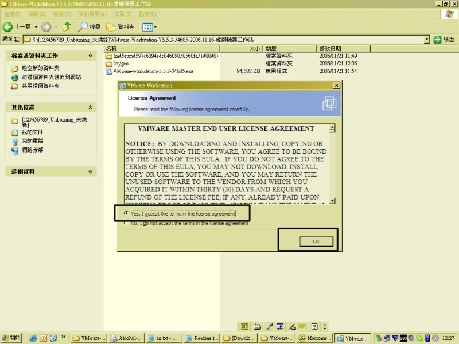
Task: Select the md5sum folder in file list
Action: coord(162,56)
